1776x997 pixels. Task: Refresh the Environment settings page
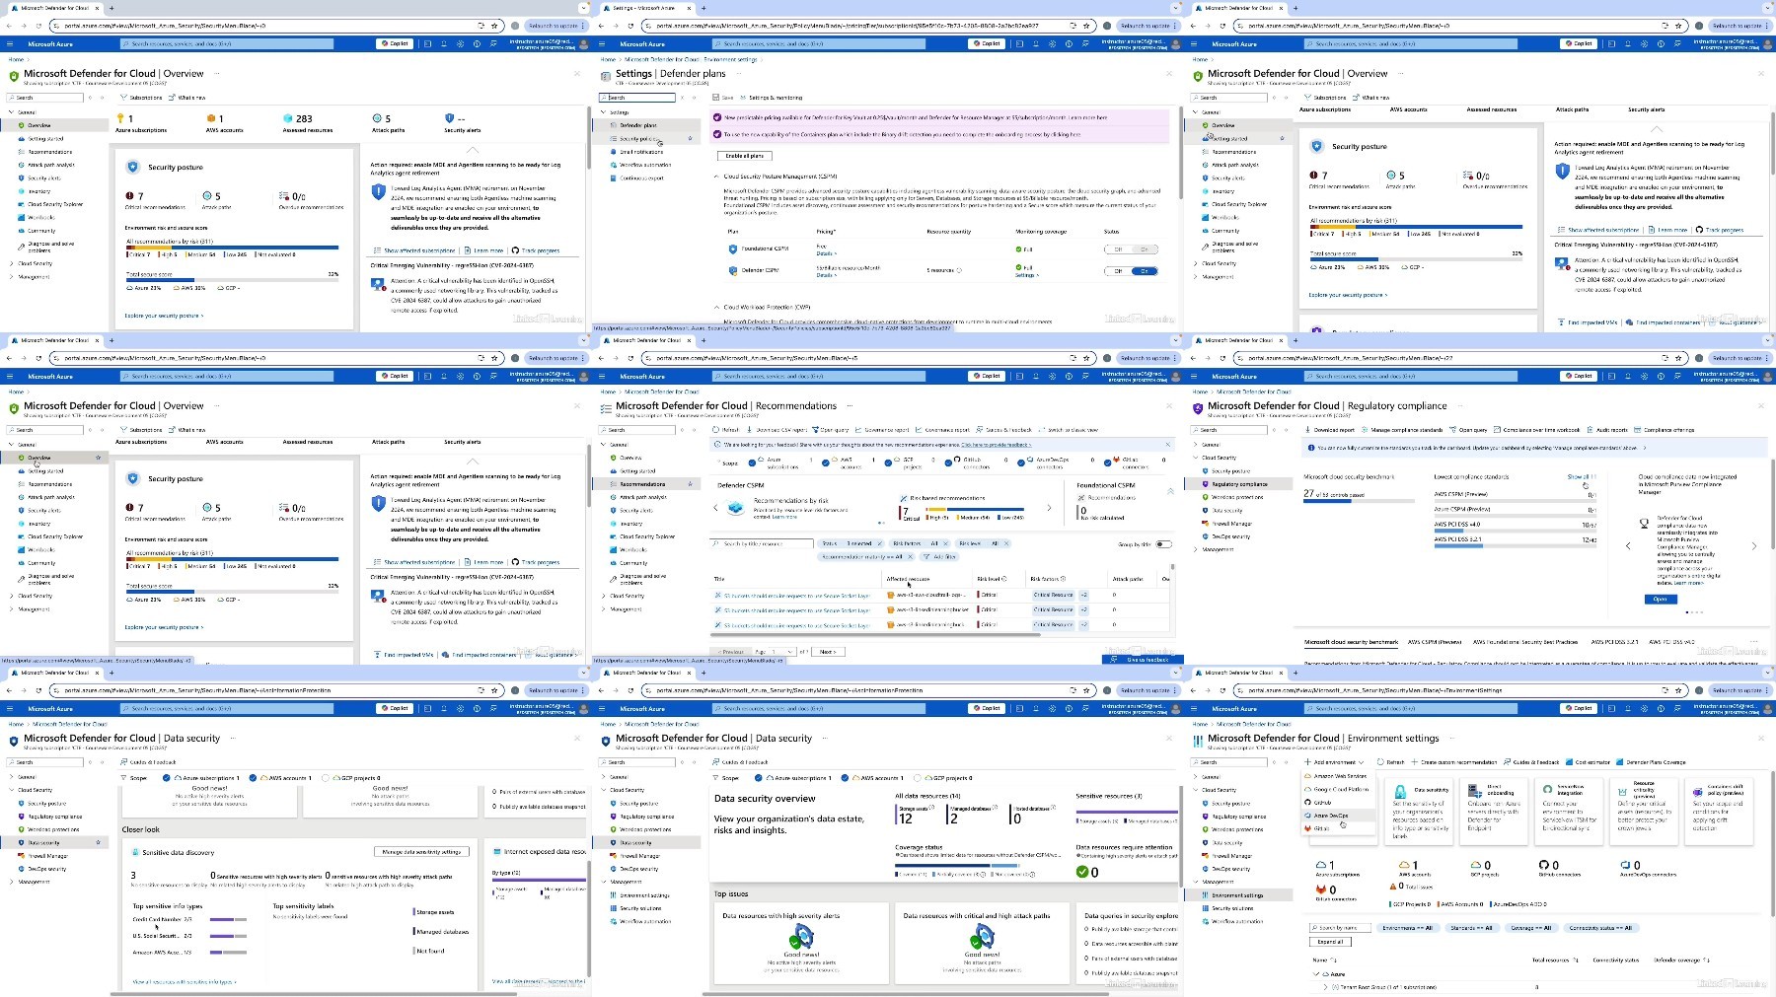point(1391,762)
